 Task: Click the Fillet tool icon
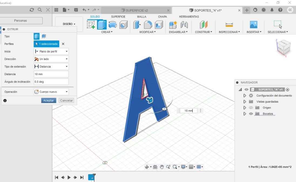pos(148,25)
